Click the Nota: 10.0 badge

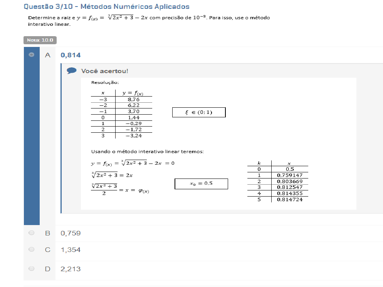[x=40, y=40]
